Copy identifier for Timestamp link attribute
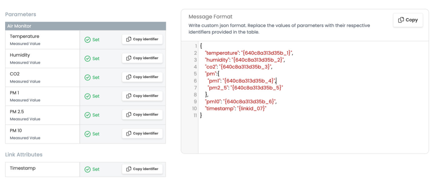The image size is (435, 179). pos(142,169)
